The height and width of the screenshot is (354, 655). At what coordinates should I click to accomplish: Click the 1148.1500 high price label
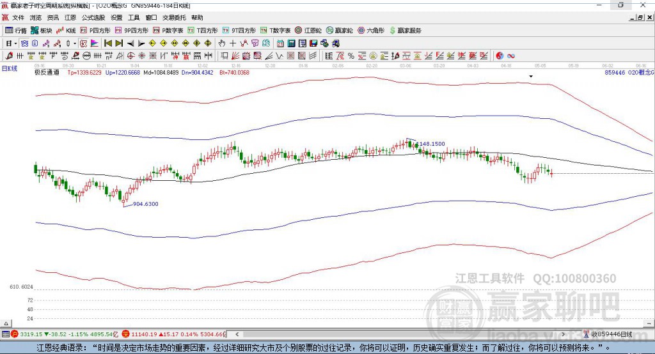[x=432, y=144]
